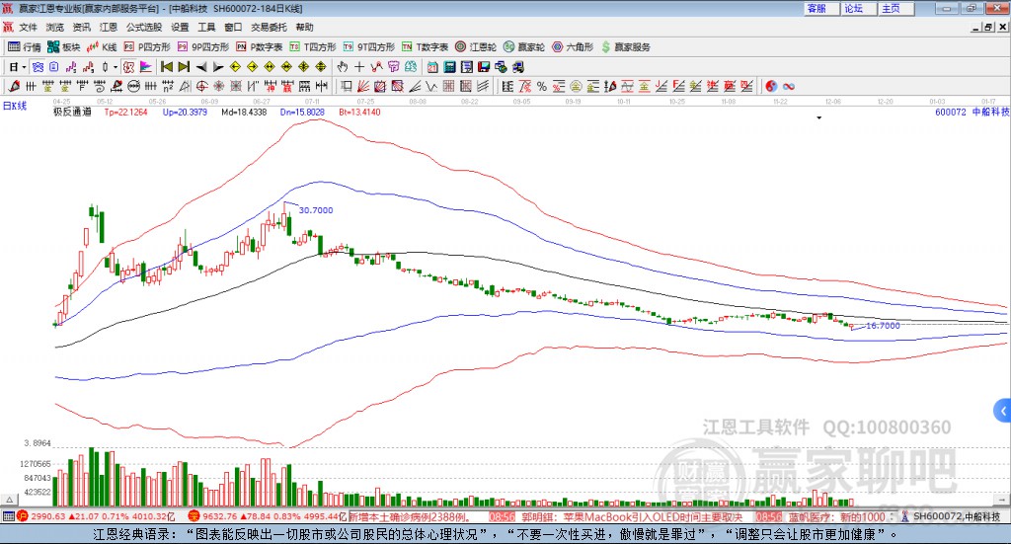Select the zigzag wave line tool
This screenshot has height=544, width=1011.
pyautogui.click(x=431, y=86)
